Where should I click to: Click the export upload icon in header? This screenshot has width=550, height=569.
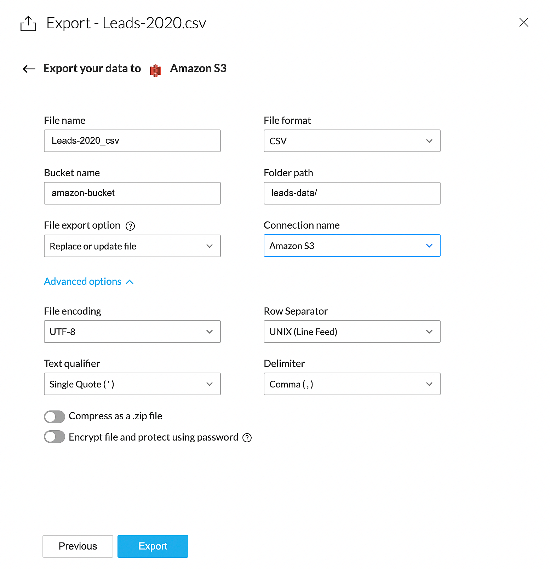[x=28, y=24]
